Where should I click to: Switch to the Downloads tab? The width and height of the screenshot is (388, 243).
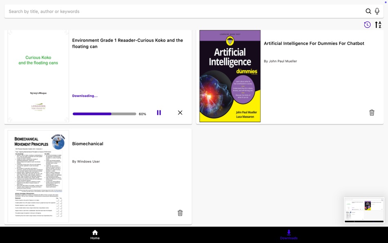pyautogui.click(x=289, y=235)
